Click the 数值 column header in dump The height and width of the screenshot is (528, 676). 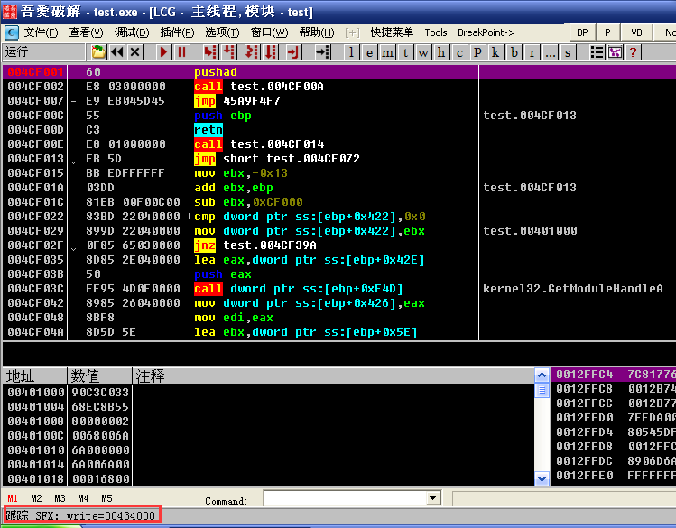coord(99,376)
